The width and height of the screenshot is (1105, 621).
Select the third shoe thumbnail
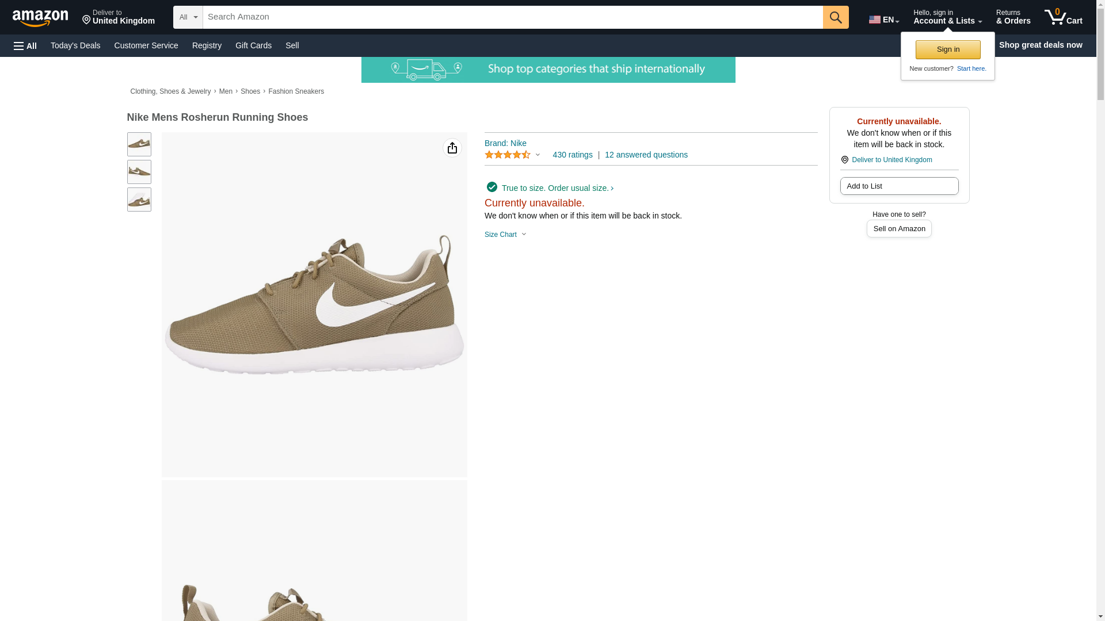click(x=139, y=200)
